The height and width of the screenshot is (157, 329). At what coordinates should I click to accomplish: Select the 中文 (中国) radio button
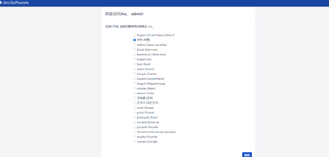[x=135, y=40]
